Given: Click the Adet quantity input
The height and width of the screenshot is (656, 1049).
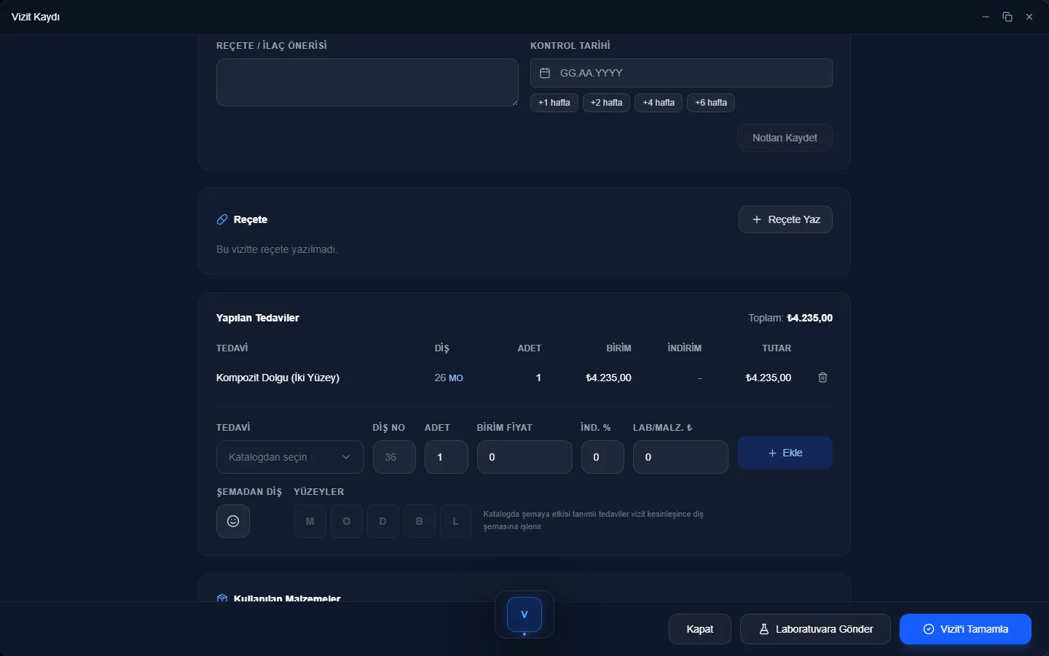Looking at the screenshot, I should [447, 457].
